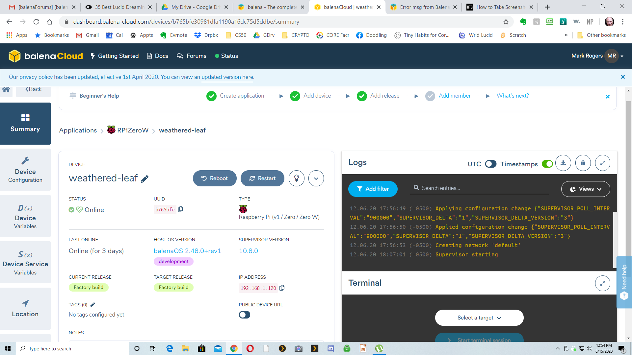Open supervisor version 10.8.0 link
Image resolution: width=632 pixels, height=355 pixels.
point(249,251)
